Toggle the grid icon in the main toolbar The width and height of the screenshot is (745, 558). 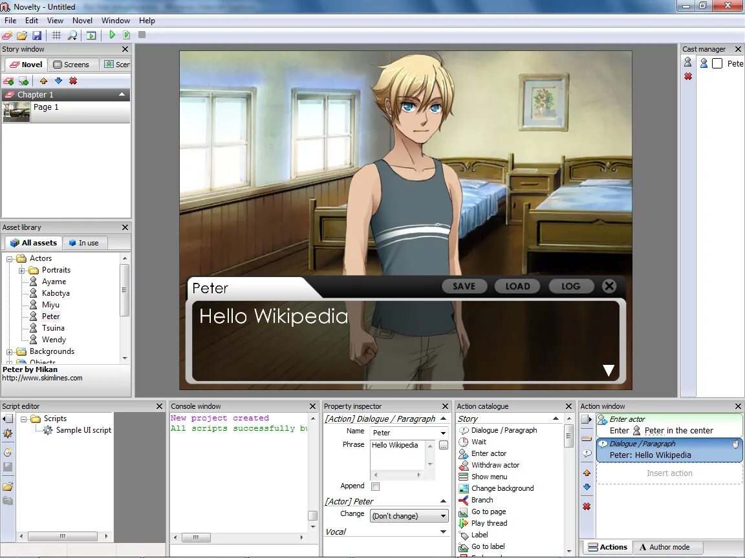(x=56, y=35)
